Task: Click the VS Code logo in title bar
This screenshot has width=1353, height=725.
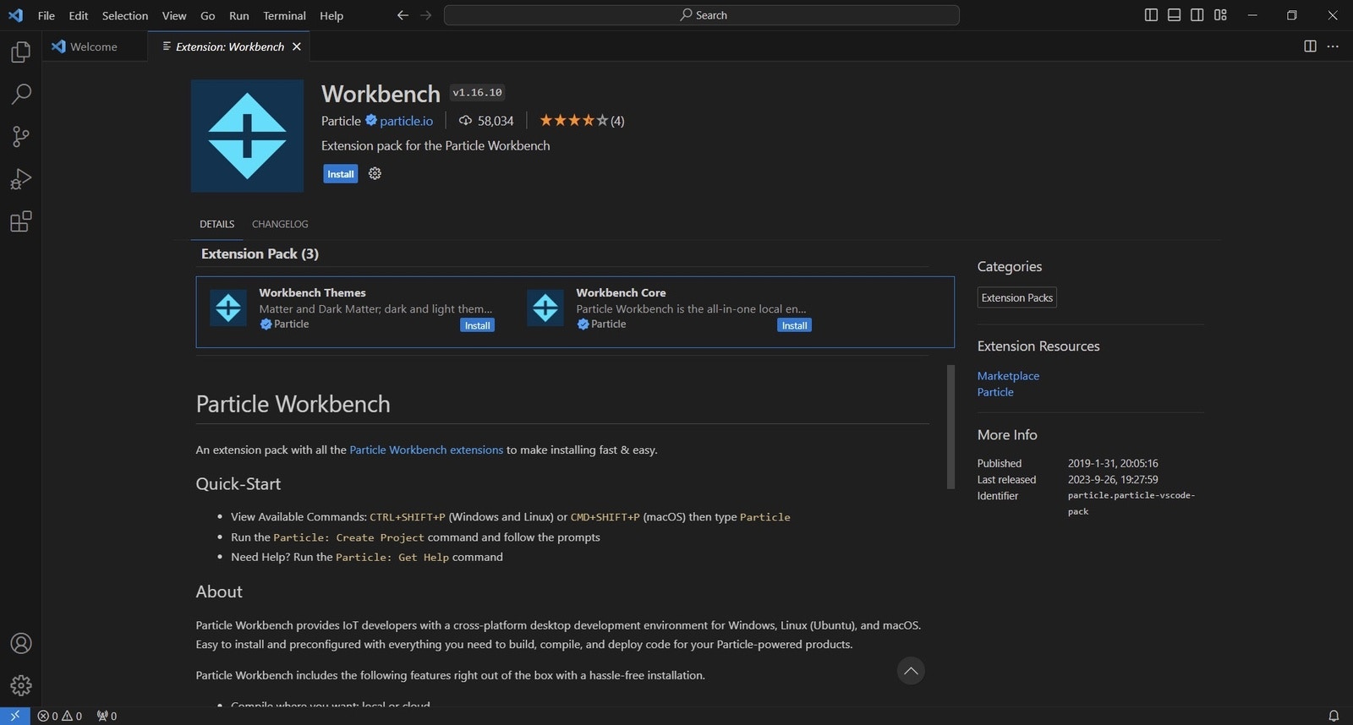Action: click(x=15, y=15)
